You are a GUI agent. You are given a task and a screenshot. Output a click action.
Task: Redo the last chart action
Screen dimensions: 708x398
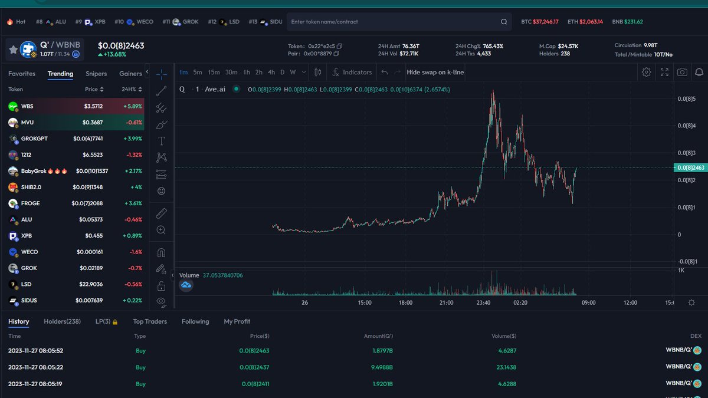(398, 72)
